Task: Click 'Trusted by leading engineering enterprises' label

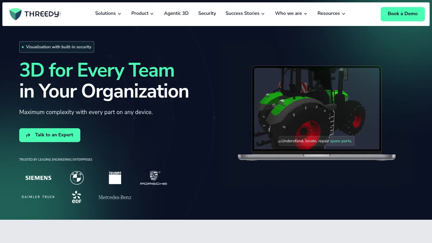Action: (56, 160)
